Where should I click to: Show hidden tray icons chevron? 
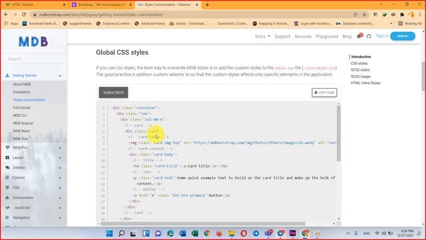(x=348, y=233)
